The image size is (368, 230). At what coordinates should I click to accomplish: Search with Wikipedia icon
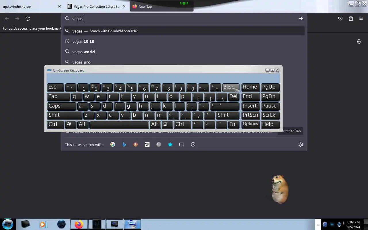pyautogui.click(x=147, y=144)
